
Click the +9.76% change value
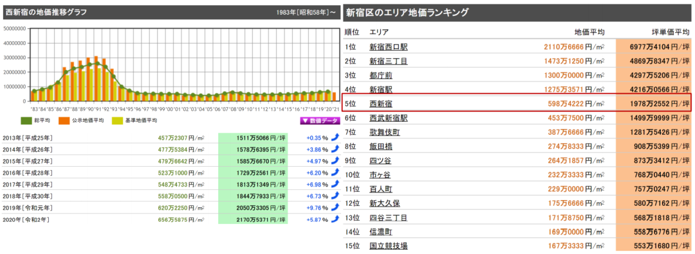tap(317, 207)
